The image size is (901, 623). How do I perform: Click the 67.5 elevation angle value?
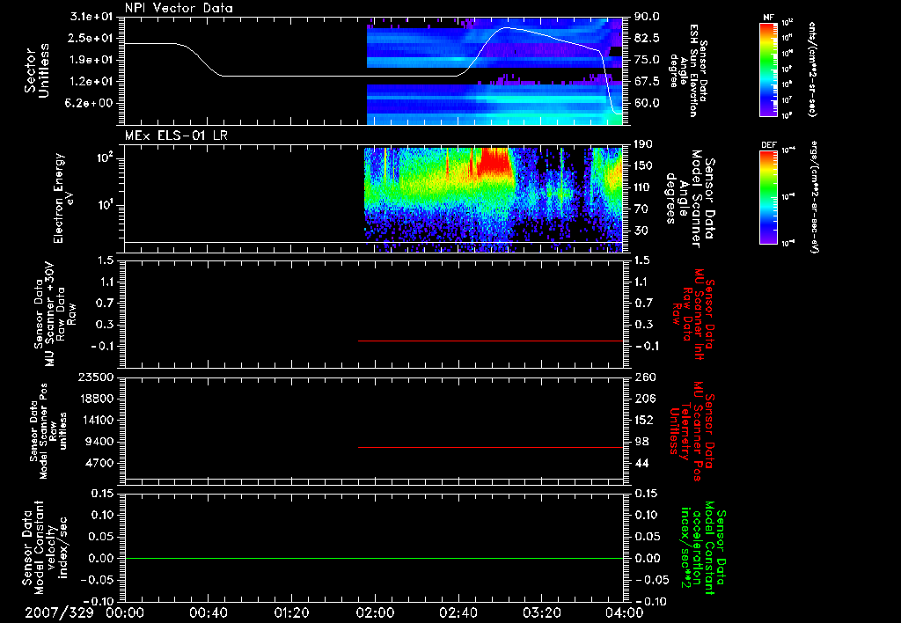coord(647,81)
